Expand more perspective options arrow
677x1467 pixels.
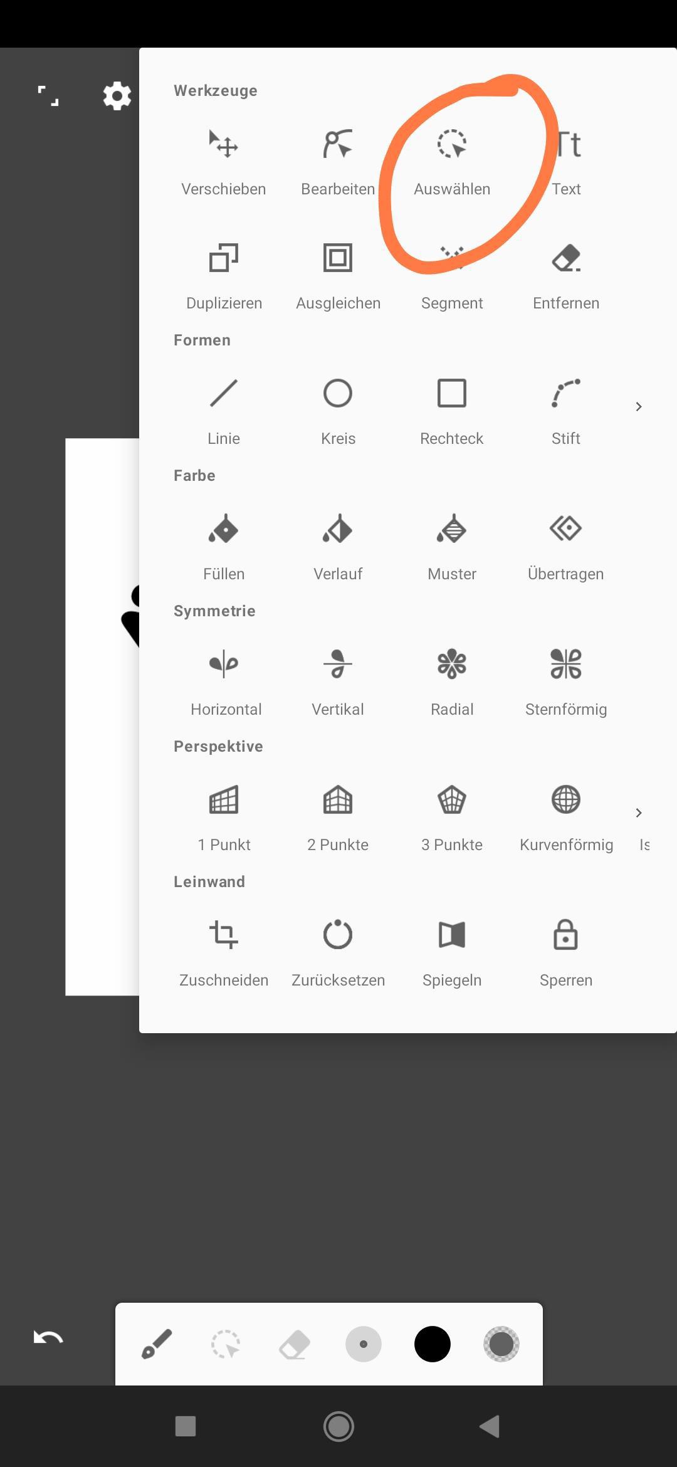coord(639,813)
